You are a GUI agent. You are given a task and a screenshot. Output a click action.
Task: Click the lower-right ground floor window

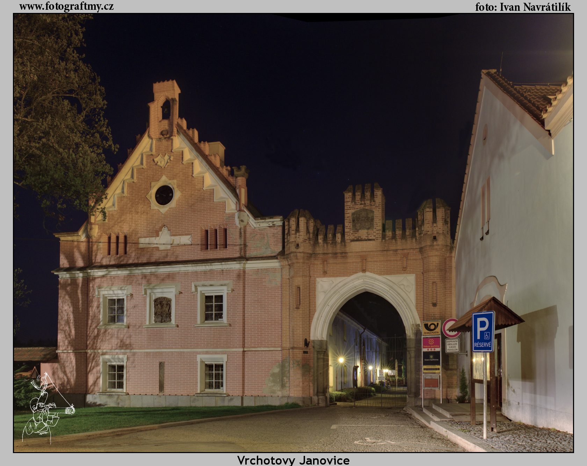213,376
